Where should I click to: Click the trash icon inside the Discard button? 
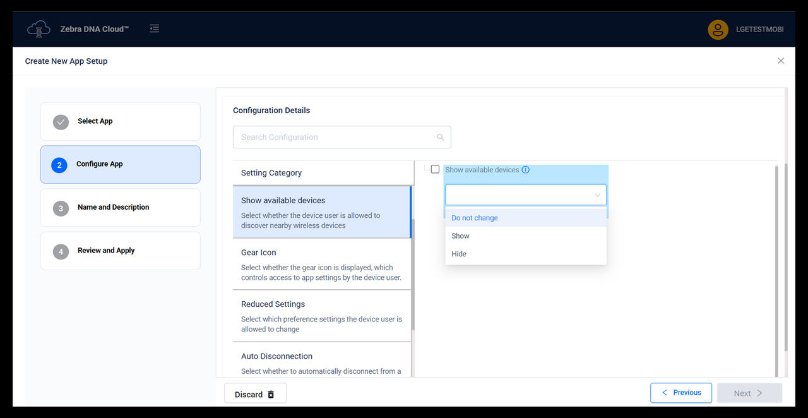(x=271, y=393)
